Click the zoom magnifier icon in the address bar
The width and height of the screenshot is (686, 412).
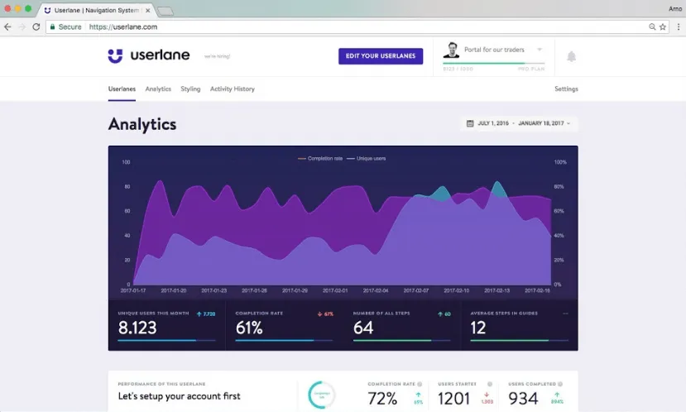point(652,27)
